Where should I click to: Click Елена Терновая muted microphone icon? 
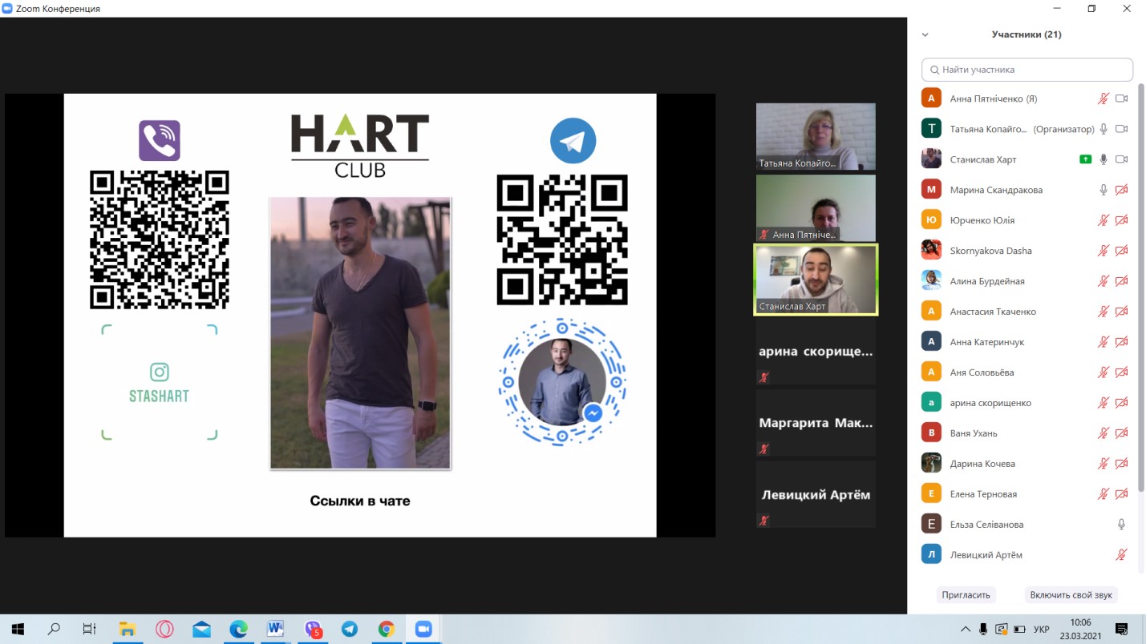click(x=1103, y=494)
